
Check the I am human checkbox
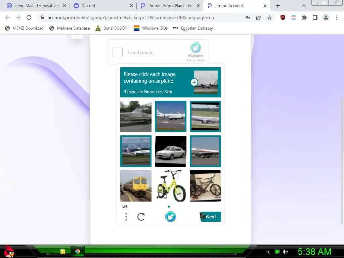[x=117, y=52]
